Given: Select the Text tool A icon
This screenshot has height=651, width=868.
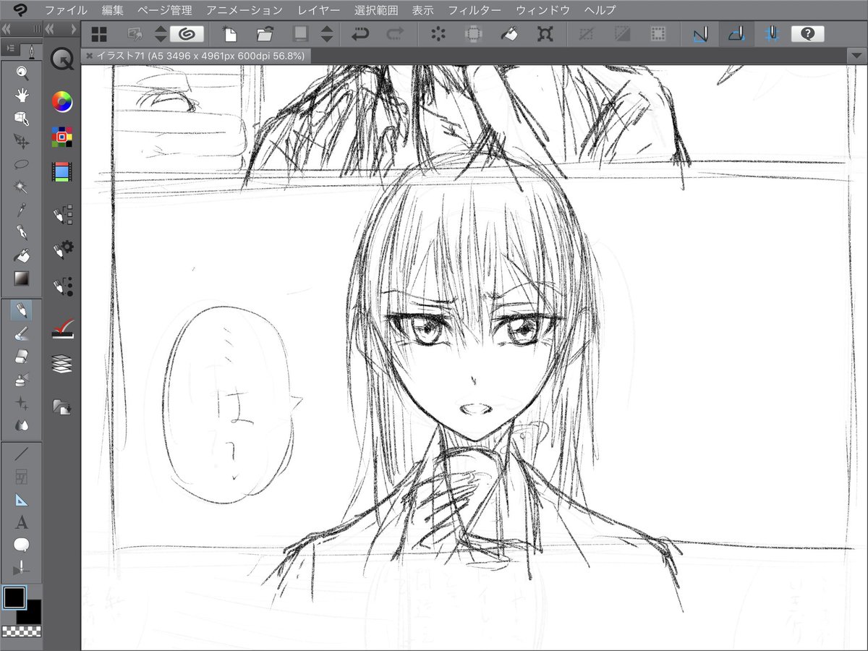Looking at the screenshot, I should click(x=21, y=522).
